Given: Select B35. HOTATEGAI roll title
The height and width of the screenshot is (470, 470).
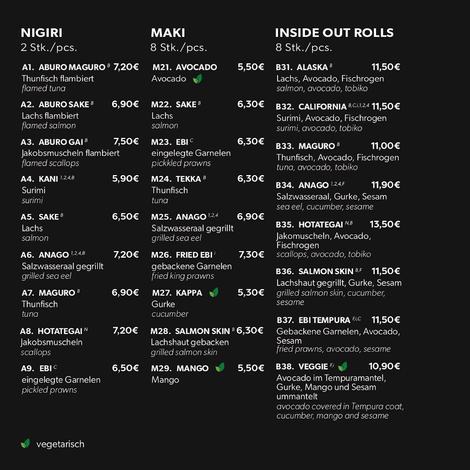Looking at the screenshot, I should [x=309, y=225].
